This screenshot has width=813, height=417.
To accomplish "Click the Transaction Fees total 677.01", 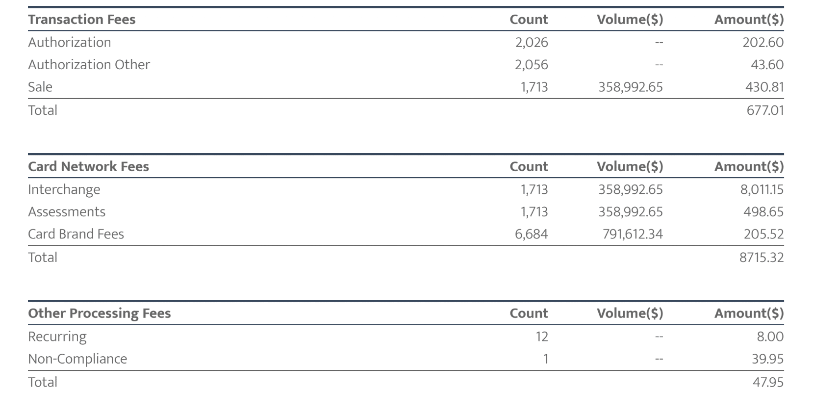I will click(765, 110).
